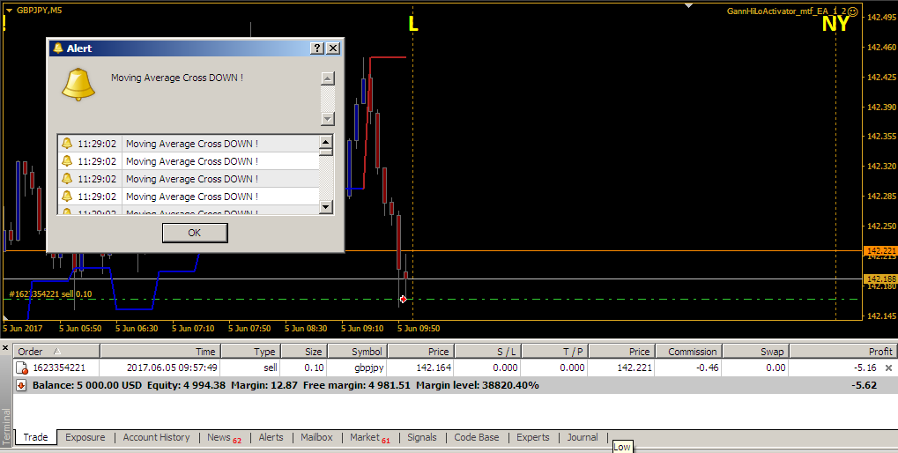The height and width of the screenshot is (453, 898).
Task: Open the GBPJPY,M5 chart dropdown triangle
Action: pos(9,11)
